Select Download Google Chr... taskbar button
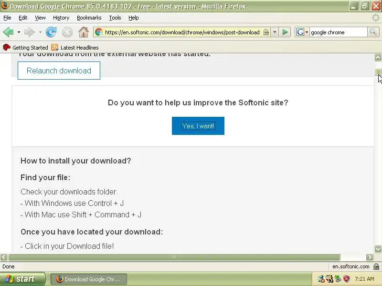Image resolution: width=382 pixels, height=286 pixels. (x=89, y=279)
